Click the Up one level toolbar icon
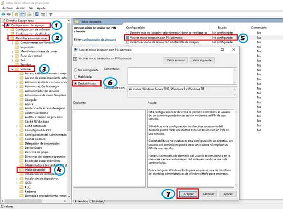Viewport: 283px width, 209px height. click(16, 14)
